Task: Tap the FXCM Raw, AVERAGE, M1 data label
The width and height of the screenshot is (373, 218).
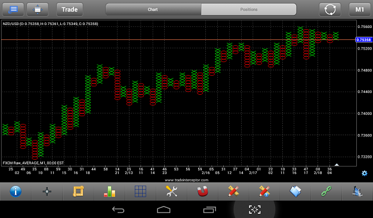Action: pyautogui.click(x=33, y=163)
